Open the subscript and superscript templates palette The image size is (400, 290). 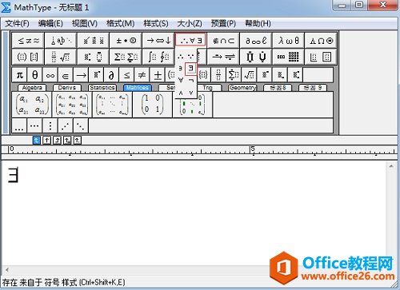coord(94,57)
